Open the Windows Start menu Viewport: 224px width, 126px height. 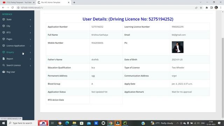[3, 123]
